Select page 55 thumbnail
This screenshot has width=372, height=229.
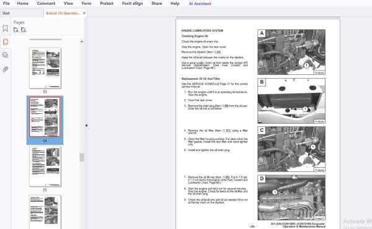pos(45,166)
